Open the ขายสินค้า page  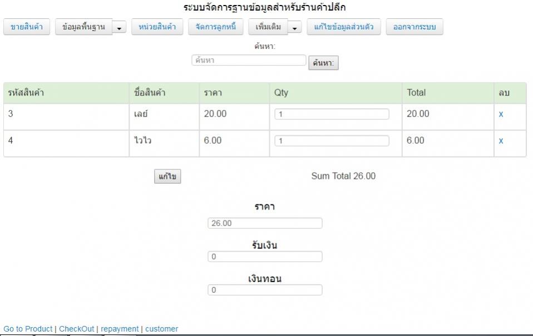coord(27,27)
